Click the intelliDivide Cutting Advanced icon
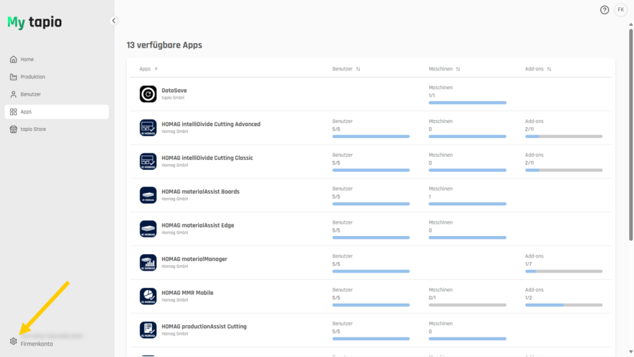 click(x=148, y=127)
